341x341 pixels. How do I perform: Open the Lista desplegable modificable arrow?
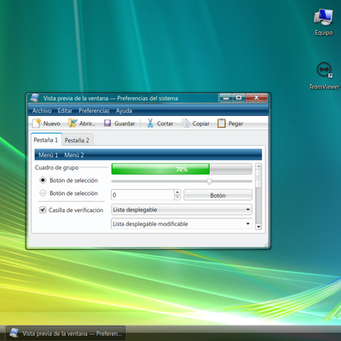pos(248,224)
